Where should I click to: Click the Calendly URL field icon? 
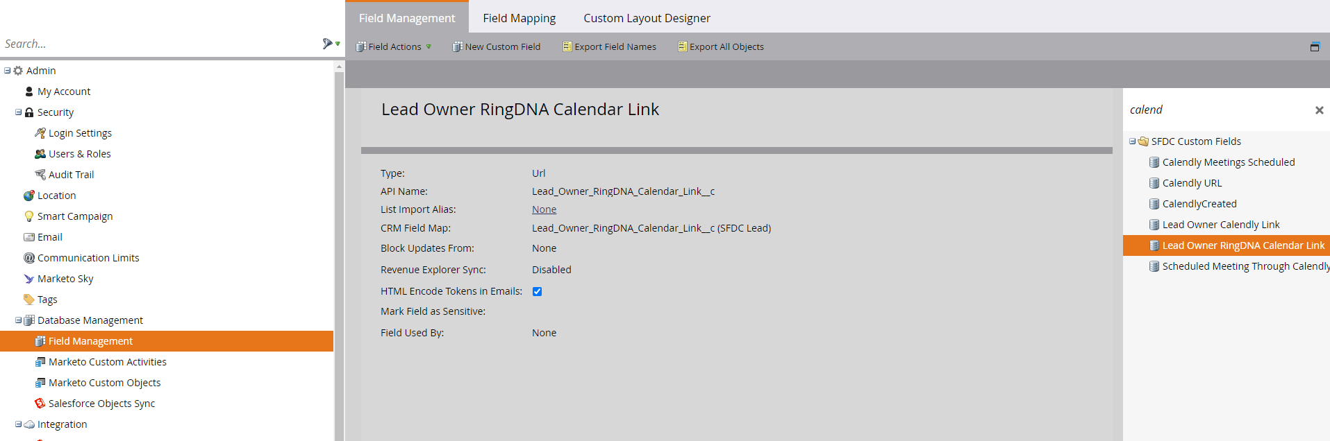tap(1154, 183)
